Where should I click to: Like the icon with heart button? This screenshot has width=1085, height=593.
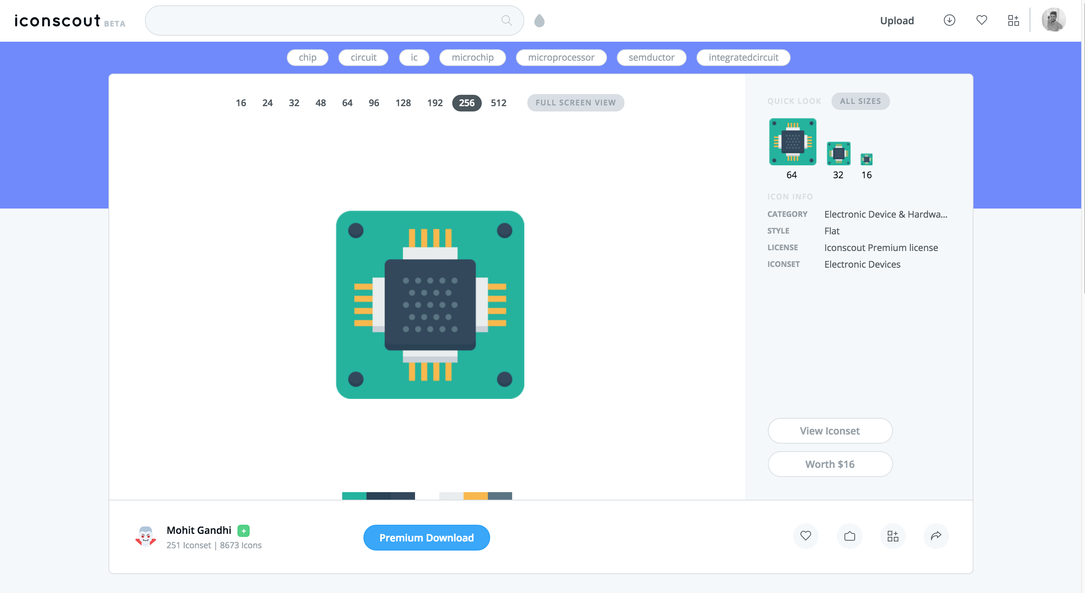[805, 536]
